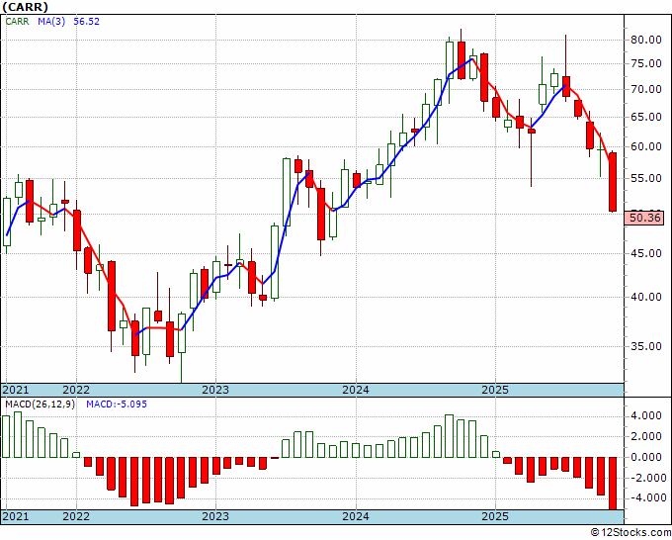Click the 50.36 current price tag

click(645, 218)
